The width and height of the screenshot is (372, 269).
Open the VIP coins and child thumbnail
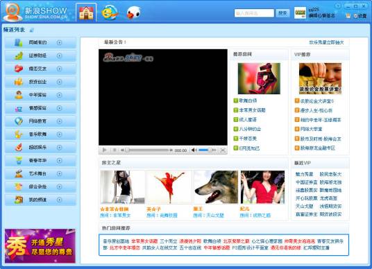coord(320,78)
